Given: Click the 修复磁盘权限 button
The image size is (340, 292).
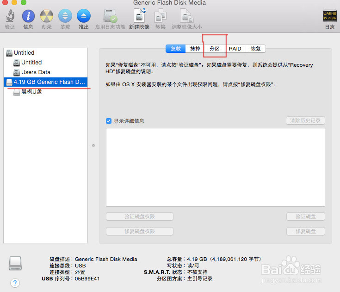Looking at the screenshot, I should (x=140, y=231).
